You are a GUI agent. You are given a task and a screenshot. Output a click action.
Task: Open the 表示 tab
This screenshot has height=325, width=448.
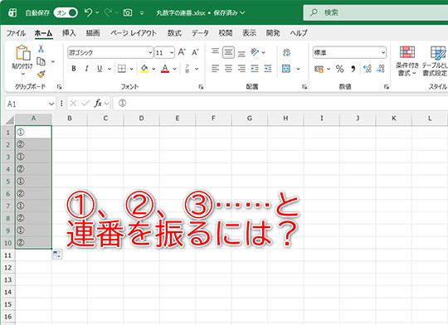pyautogui.click(x=249, y=33)
